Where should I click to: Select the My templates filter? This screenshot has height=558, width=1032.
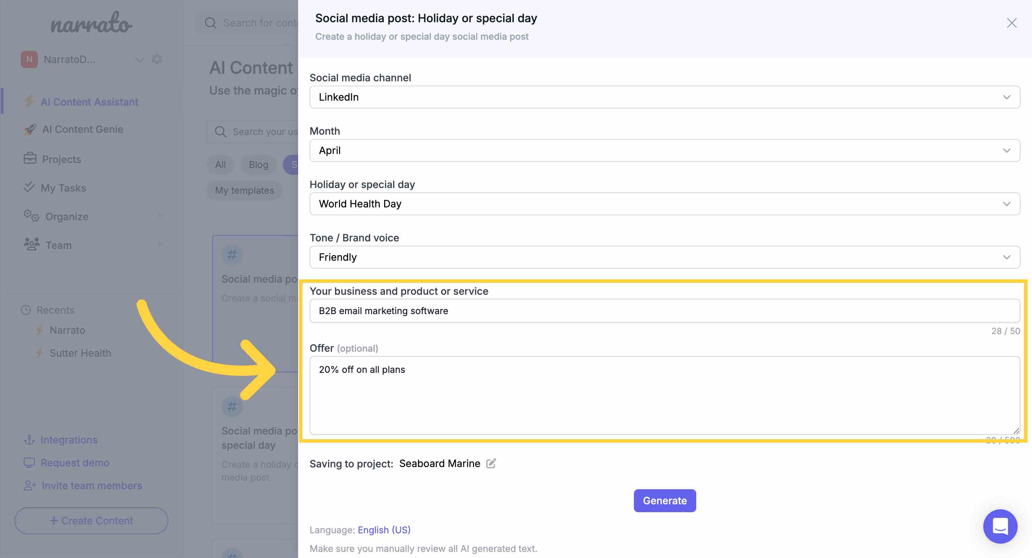244,190
